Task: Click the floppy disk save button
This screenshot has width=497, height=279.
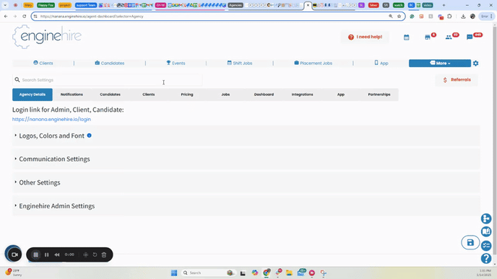Action: pyautogui.click(x=470, y=243)
